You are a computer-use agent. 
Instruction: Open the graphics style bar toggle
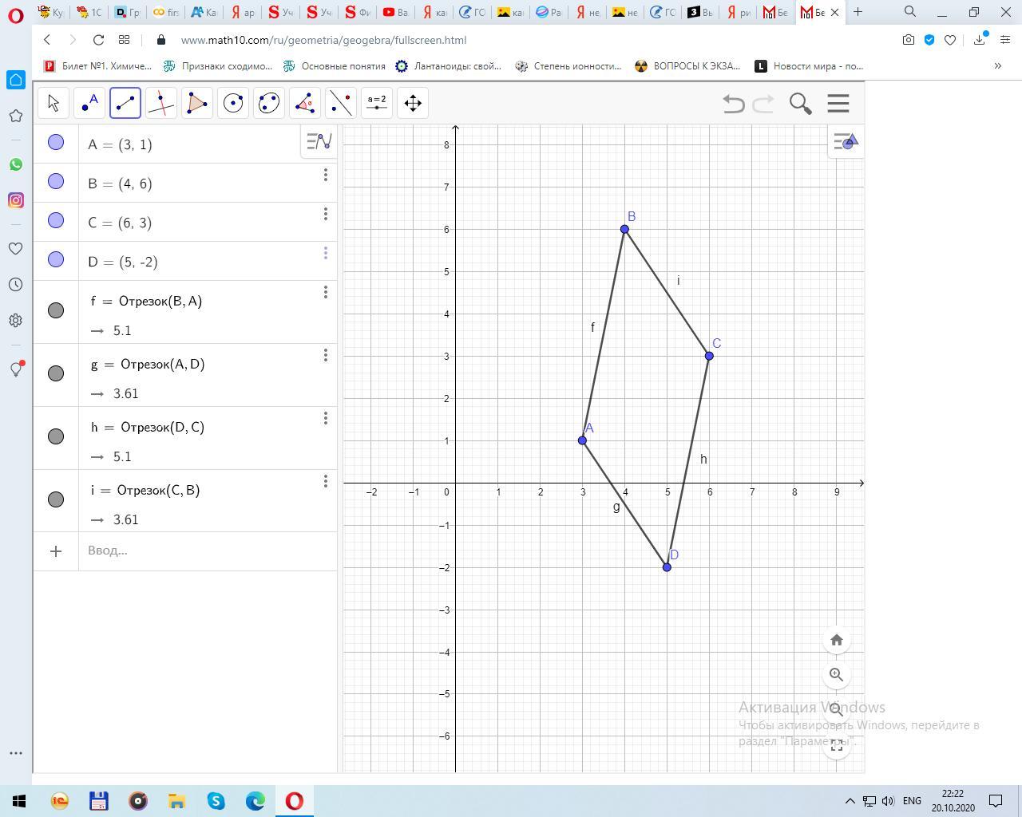click(845, 142)
